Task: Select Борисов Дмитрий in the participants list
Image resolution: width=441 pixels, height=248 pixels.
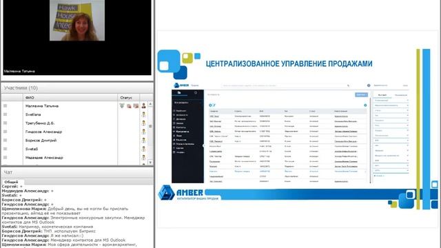Action: point(41,141)
